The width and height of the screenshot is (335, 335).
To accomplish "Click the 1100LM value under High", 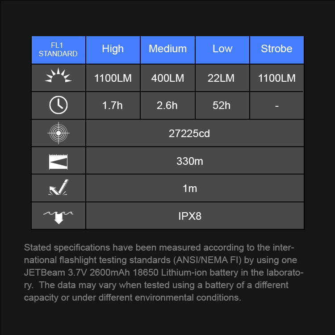I will point(113,78).
